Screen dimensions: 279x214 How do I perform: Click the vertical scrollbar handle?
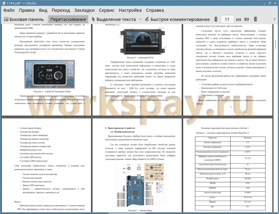point(276,44)
